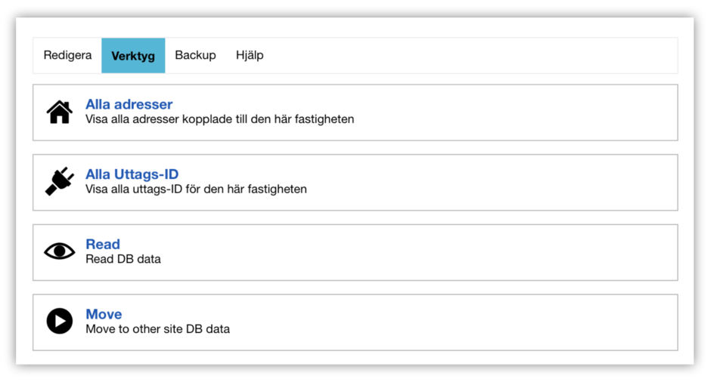The width and height of the screenshot is (711, 382).
Task: Select the Verktyg tab
Action: [133, 56]
